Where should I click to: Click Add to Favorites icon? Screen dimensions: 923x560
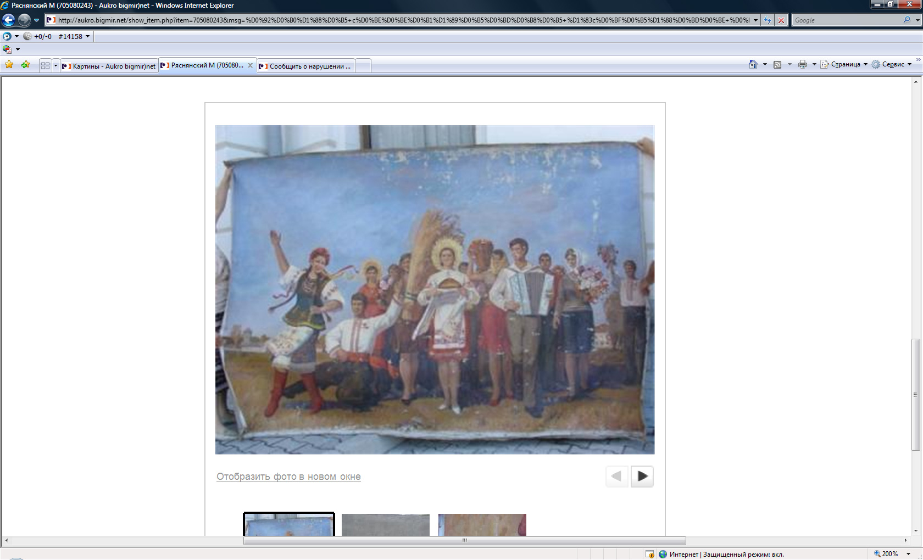(25, 65)
